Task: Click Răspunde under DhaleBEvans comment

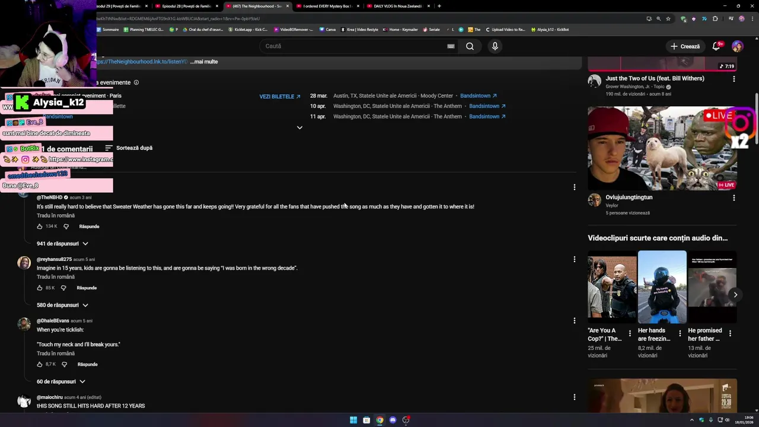Action: [x=87, y=365]
